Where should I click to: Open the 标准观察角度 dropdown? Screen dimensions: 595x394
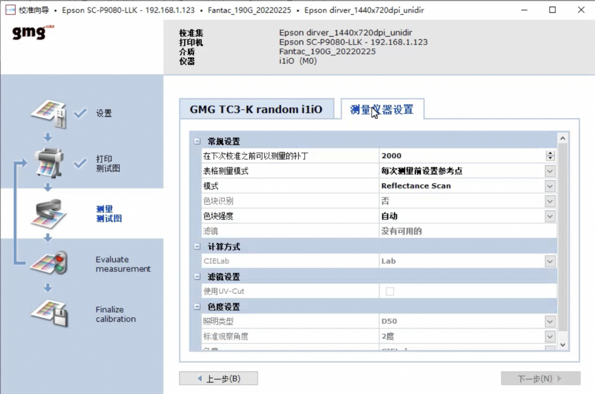[x=550, y=337]
